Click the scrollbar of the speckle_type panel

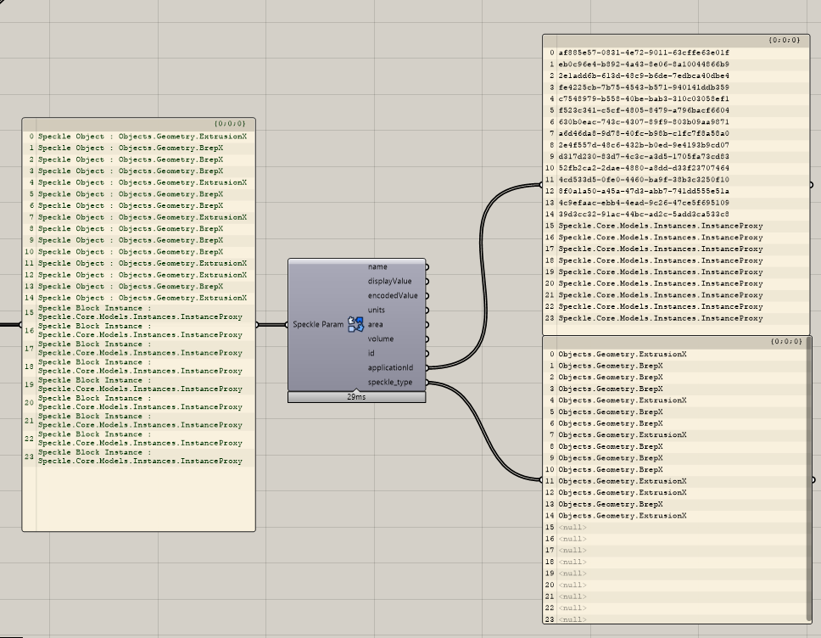(809, 478)
